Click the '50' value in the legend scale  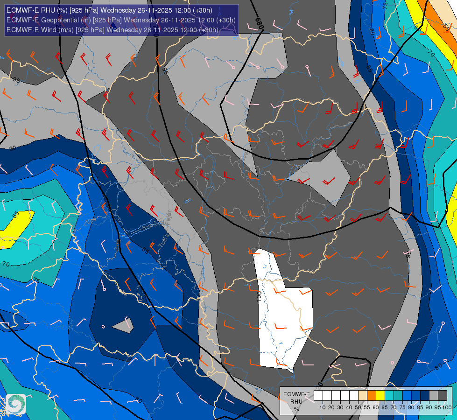click(x=358, y=407)
